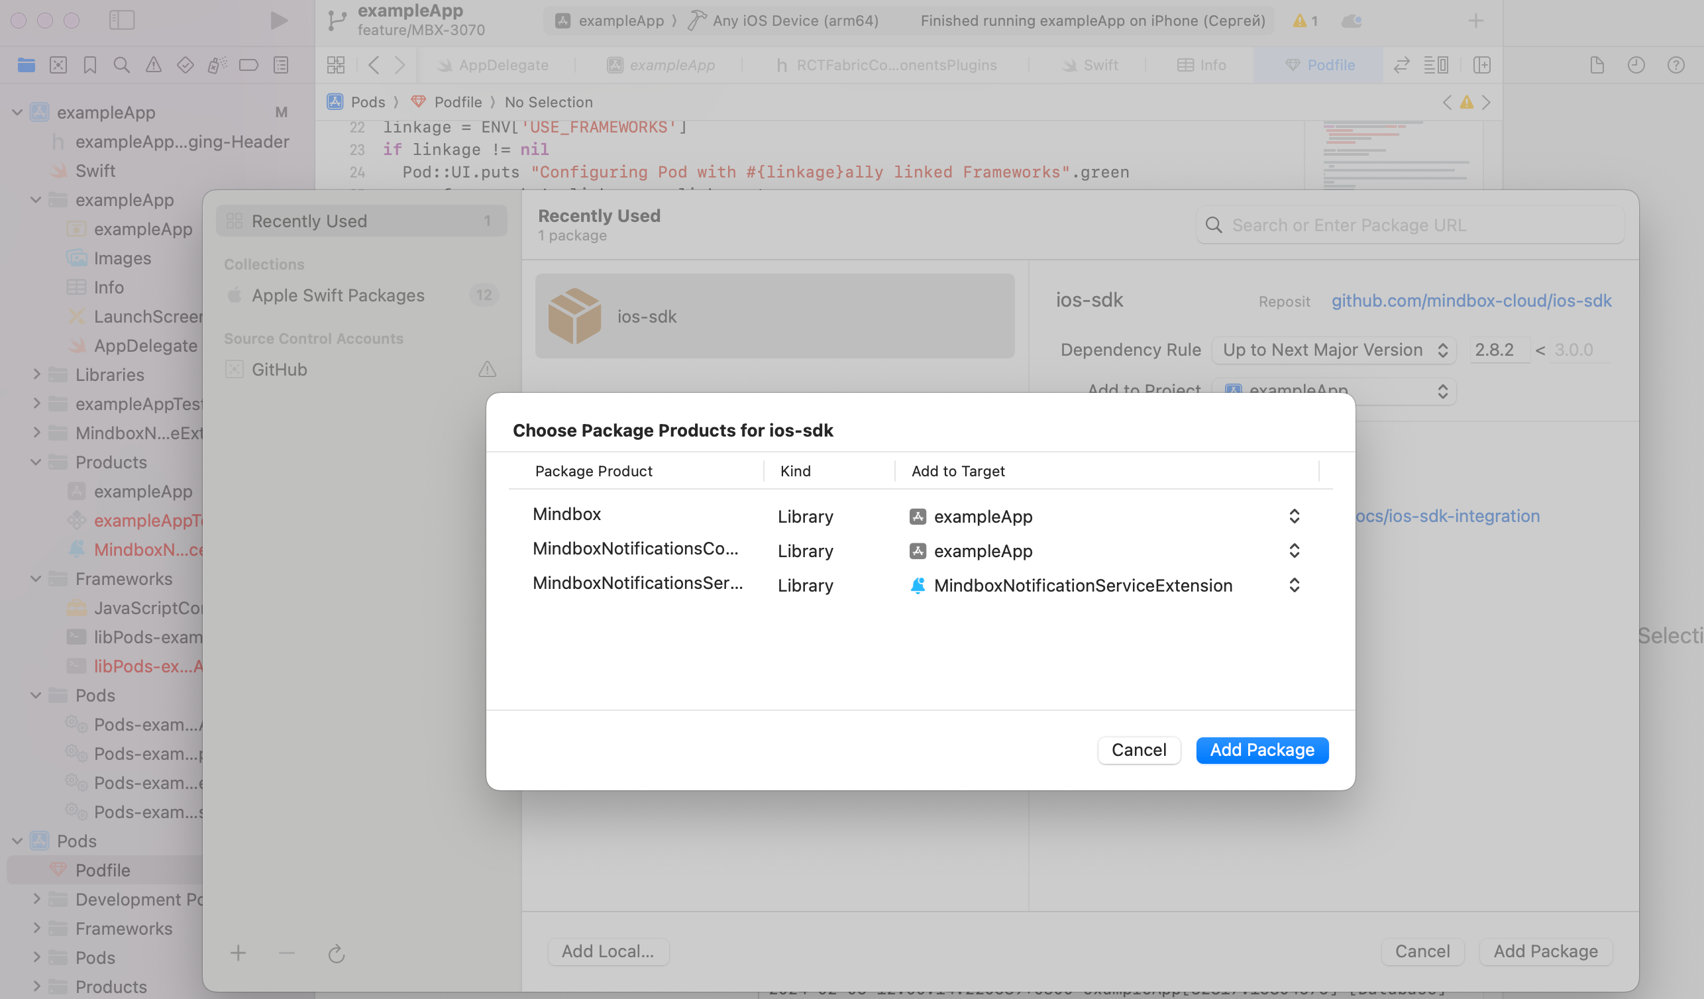The image size is (1704, 999).
Task: Open the Bookmark navigator icon
Action: pos(90,65)
